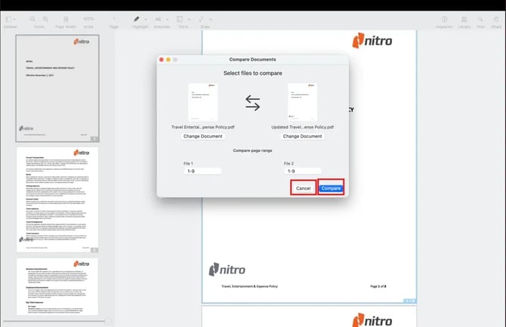Viewport: 506px width, 327px height.
Task: Select page 2 thumbnail in sidebar
Action: point(57,199)
